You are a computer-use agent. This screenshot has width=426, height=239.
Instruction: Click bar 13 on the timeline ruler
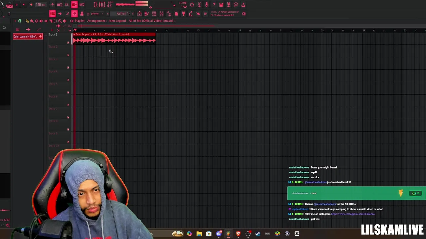198,30
